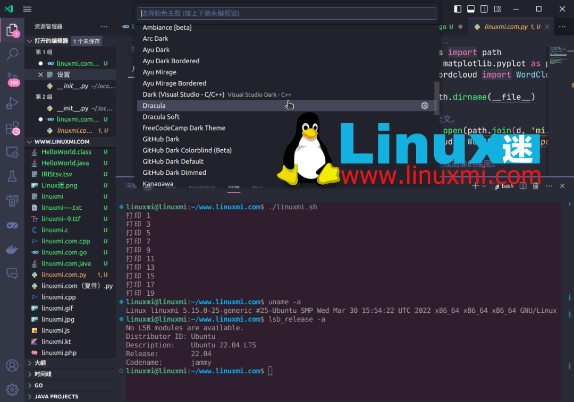Open Linux迷.png image file
This screenshot has width=574, height=402.
click(x=70, y=185)
